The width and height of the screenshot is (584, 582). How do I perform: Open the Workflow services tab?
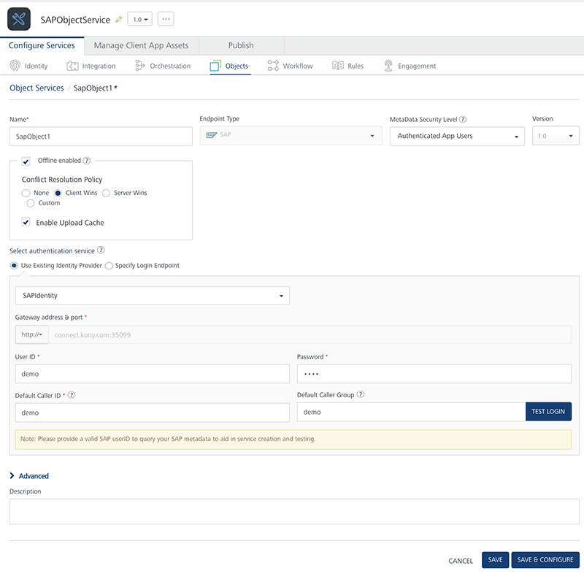coord(290,66)
